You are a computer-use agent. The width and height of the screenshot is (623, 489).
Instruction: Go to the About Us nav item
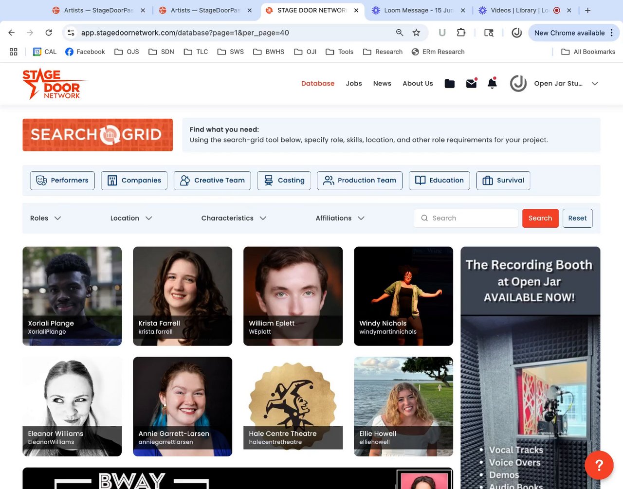[x=418, y=83]
